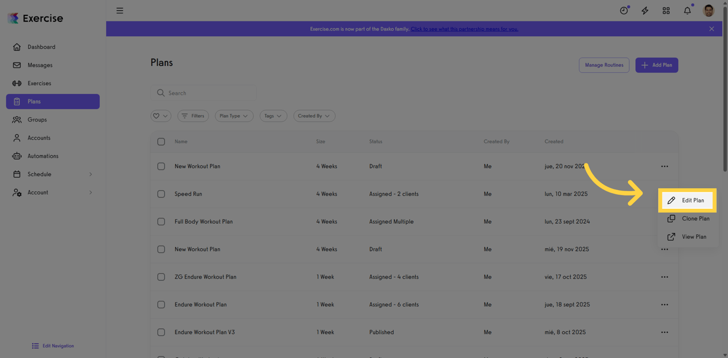Image resolution: width=728 pixels, height=358 pixels.
Task: Click the Published status cell
Action: point(382,332)
